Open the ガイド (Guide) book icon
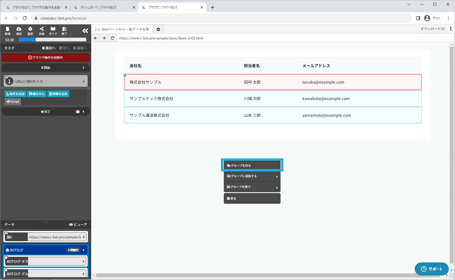 pos(53,31)
